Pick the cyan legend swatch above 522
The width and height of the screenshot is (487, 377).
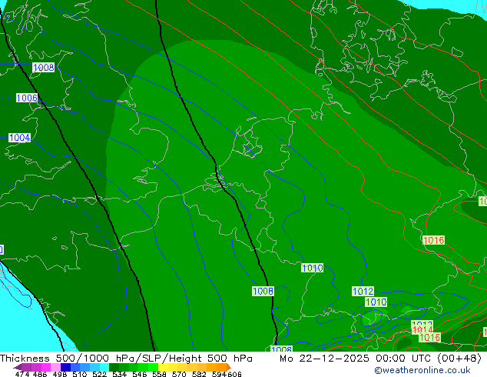click(104, 367)
